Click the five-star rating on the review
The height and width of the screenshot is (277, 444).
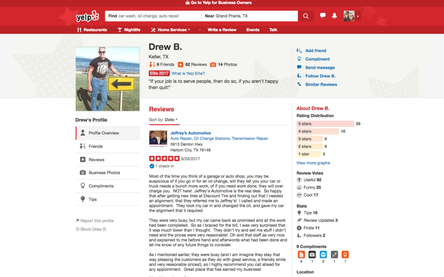(x=164, y=158)
